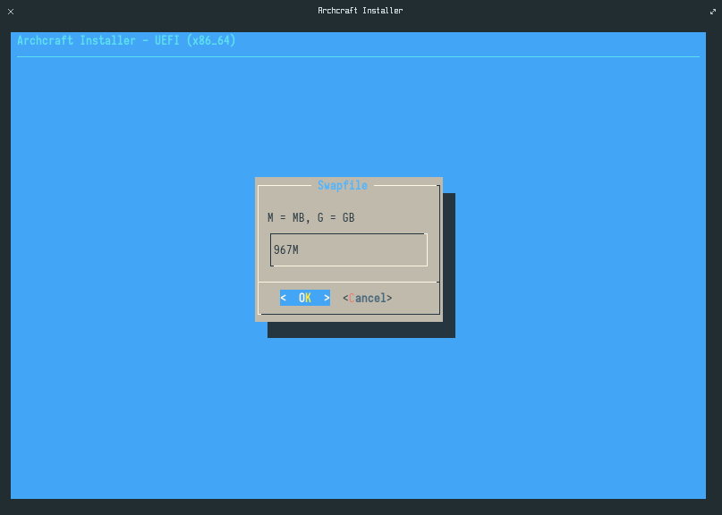Click the 'Archcraft Installer' window title
The image size is (722, 515).
361,11
